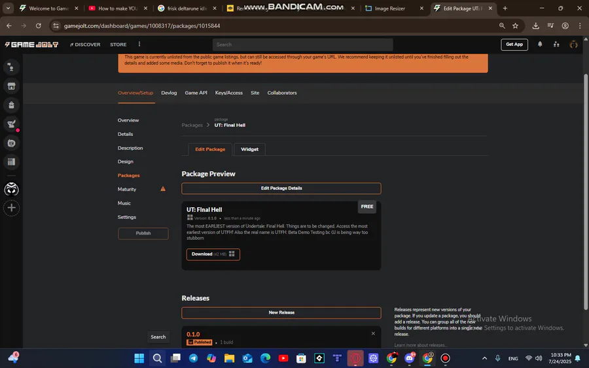Image resolution: width=589 pixels, height=368 pixels.
Task: Switch to the Welcome to Game Jolt tab
Action: 49,8
